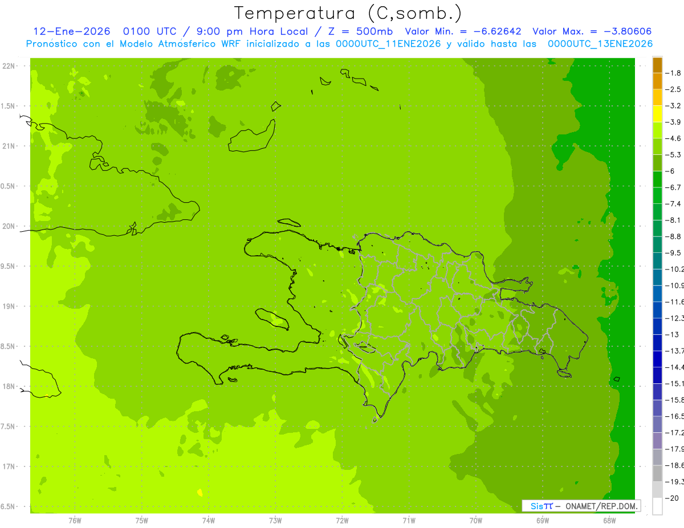The height and width of the screenshot is (528, 684).
Task: Select the teal swatch between -8.8 and -9.5
Action: click(657, 245)
